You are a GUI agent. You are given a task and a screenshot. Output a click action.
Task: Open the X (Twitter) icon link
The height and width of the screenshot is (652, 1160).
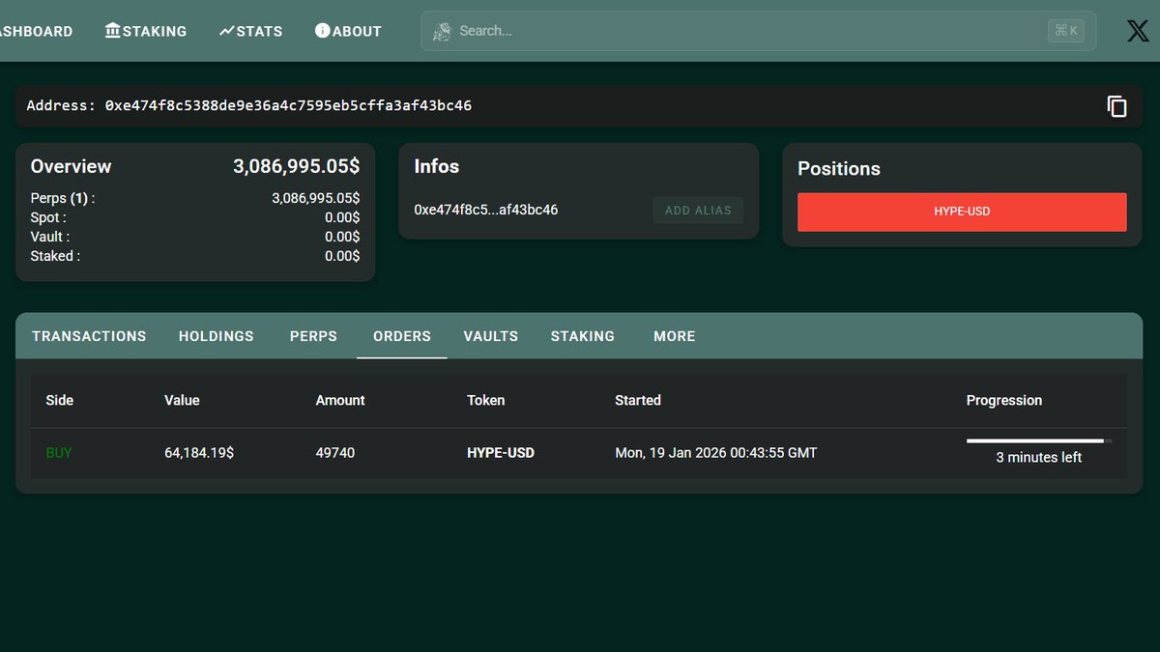point(1138,31)
